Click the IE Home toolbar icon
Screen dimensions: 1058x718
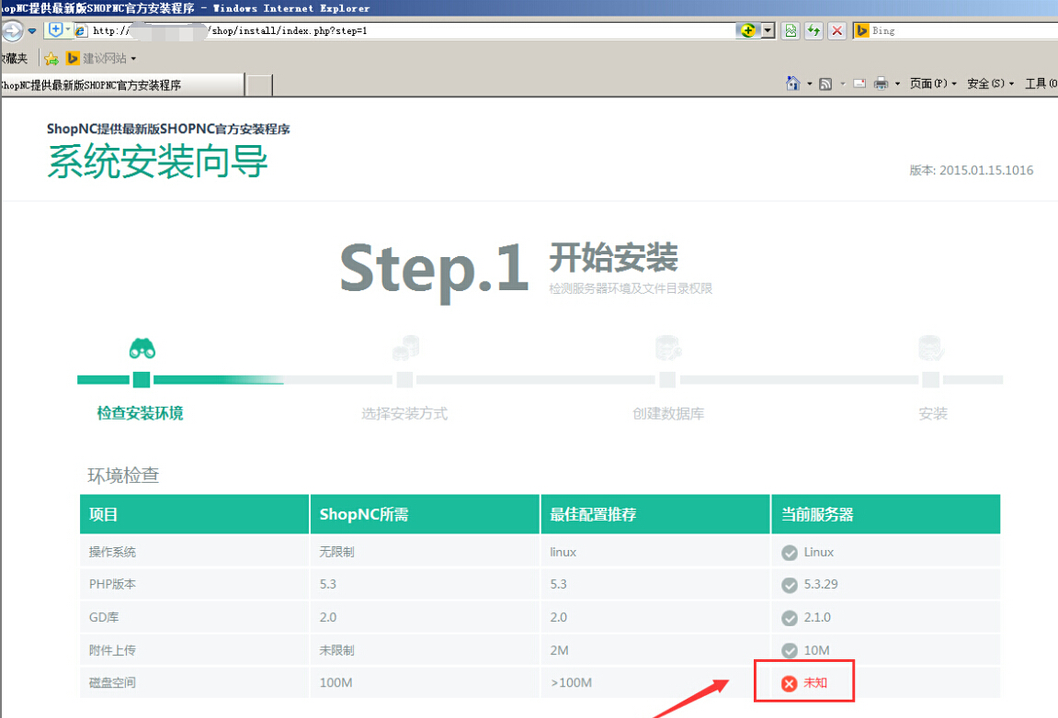(x=792, y=84)
